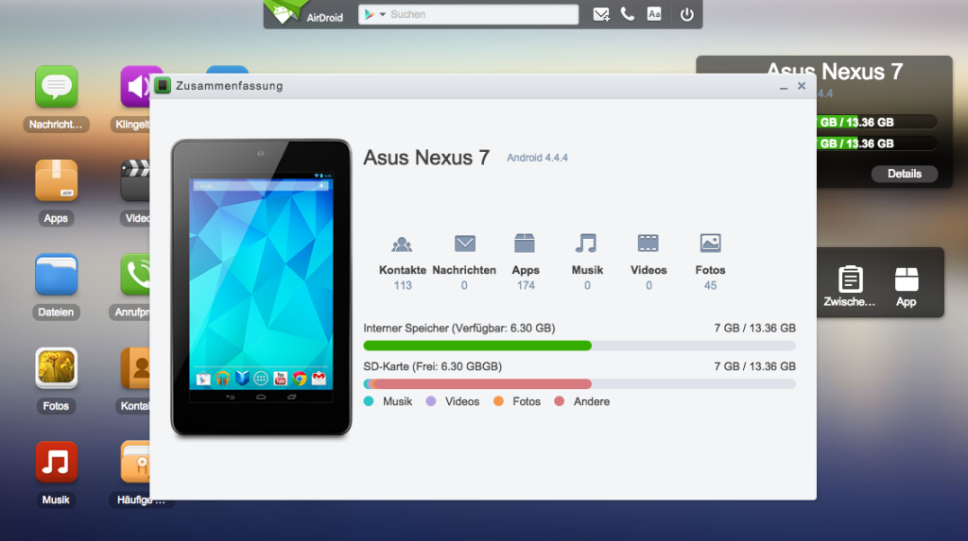The image size is (968, 541).
Task: Click the Fotos legend color dot
Action: (x=498, y=401)
